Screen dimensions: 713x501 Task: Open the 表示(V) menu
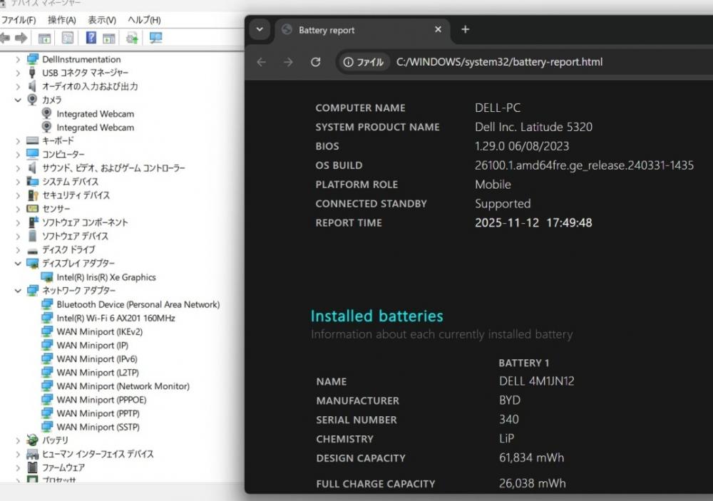pos(102,20)
